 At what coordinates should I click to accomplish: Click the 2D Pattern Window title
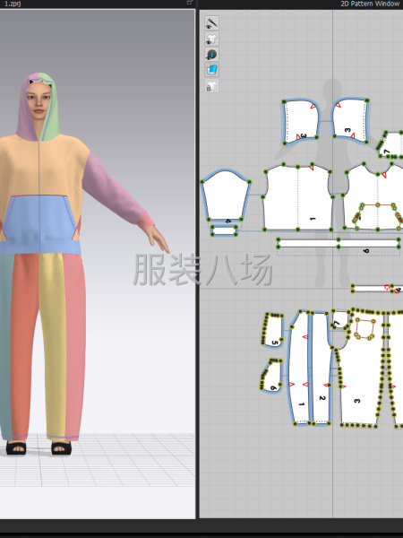(370, 4)
